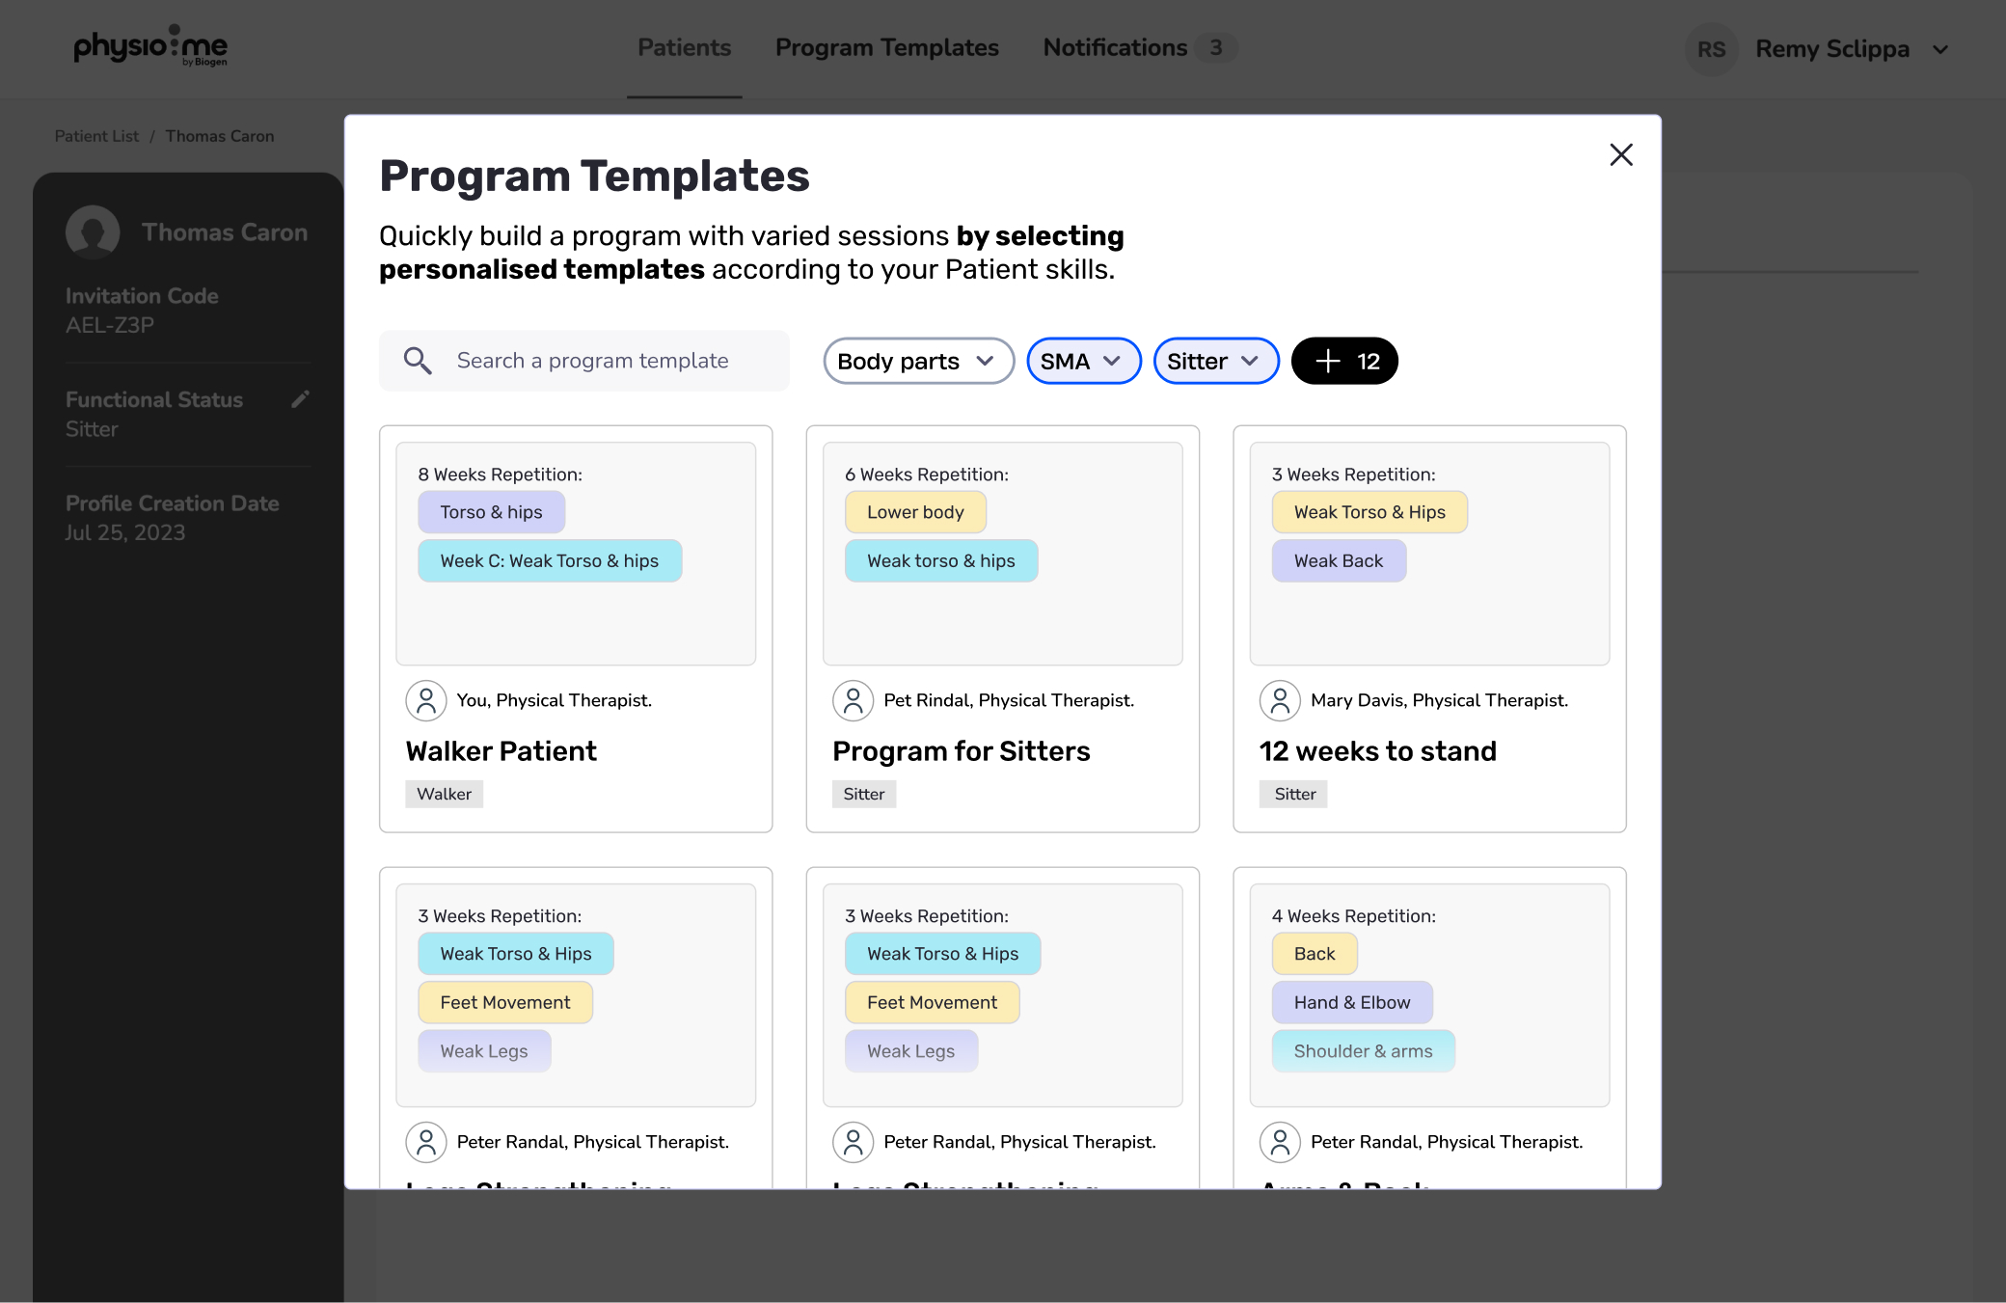Click the search magnifier icon
2006x1303 pixels.
tap(418, 361)
